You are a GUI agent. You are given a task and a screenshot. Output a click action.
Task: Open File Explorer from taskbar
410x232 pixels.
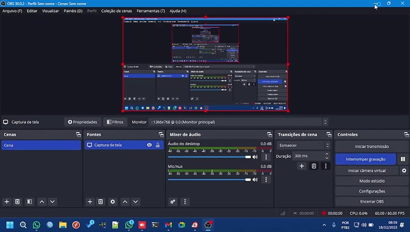(x=63, y=225)
